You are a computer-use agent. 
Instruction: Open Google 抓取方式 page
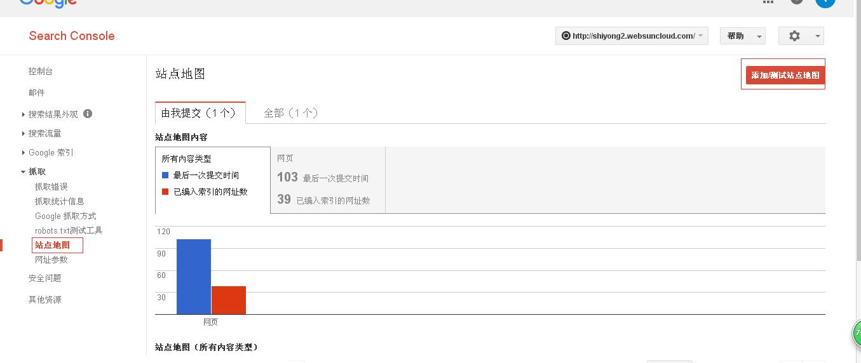[65, 216]
